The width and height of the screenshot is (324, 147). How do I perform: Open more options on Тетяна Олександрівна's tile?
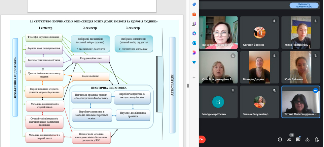point(315,90)
